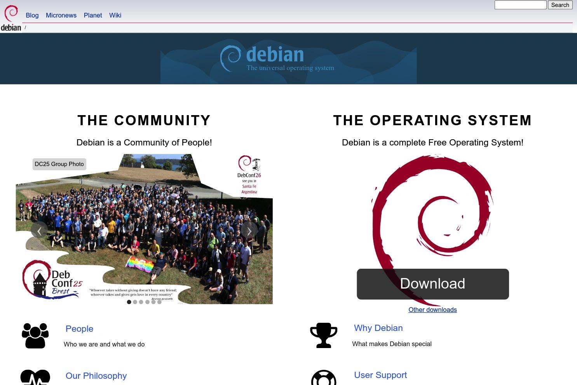This screenshot has height=385, width=577.
Task: Advance the carousel with the right arrow
Action: pyautogui.click(x=249, y=231)
